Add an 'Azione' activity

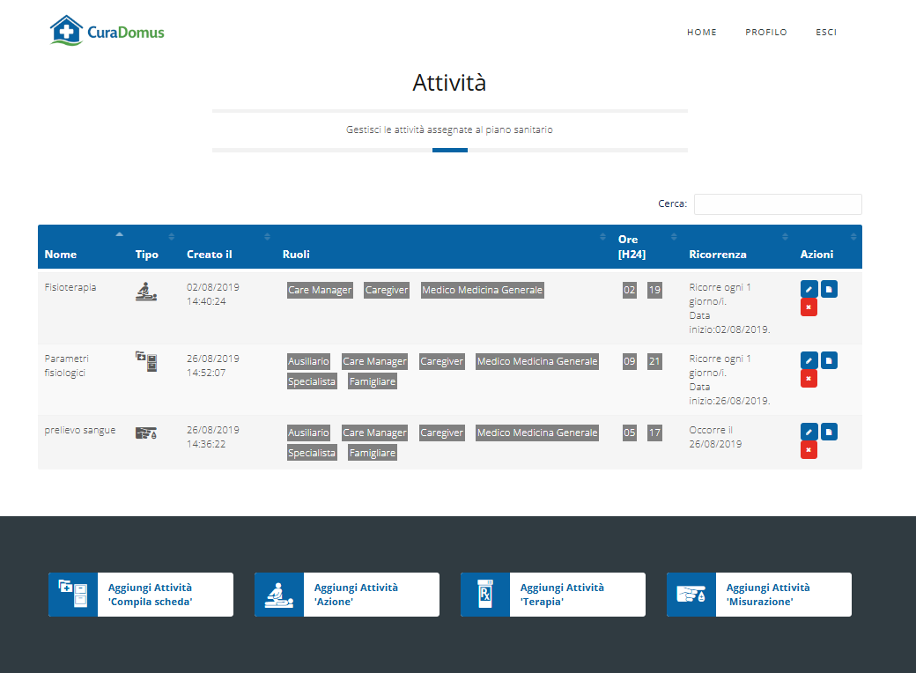tap(347, 595)
